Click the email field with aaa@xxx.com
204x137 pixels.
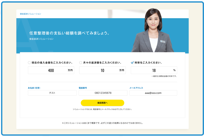click(x=153, y=93)
